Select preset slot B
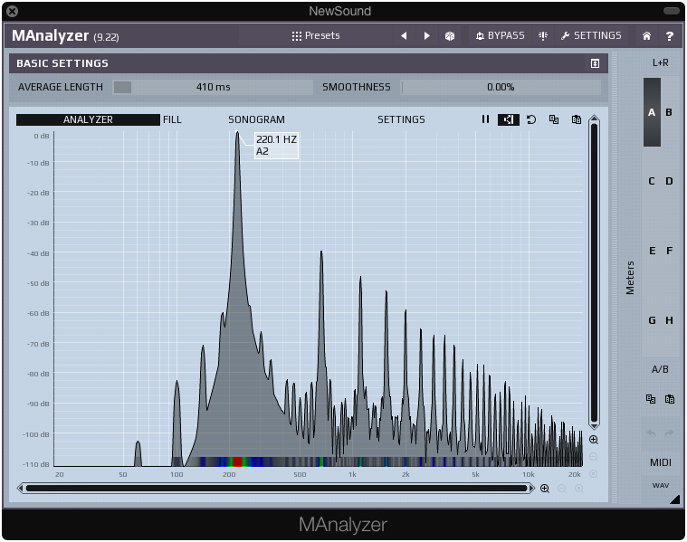 pyautogui.click(x=669, y=112)
